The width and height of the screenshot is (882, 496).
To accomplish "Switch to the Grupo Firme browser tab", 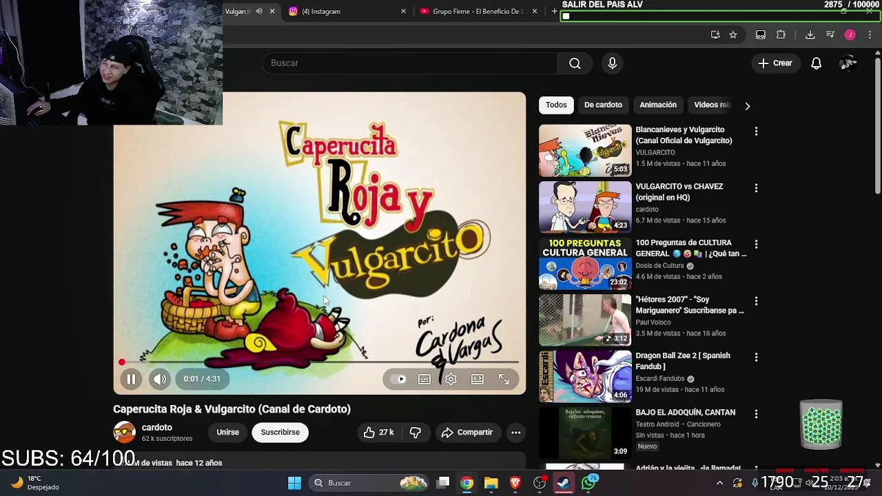I will (x=478, y=11).
